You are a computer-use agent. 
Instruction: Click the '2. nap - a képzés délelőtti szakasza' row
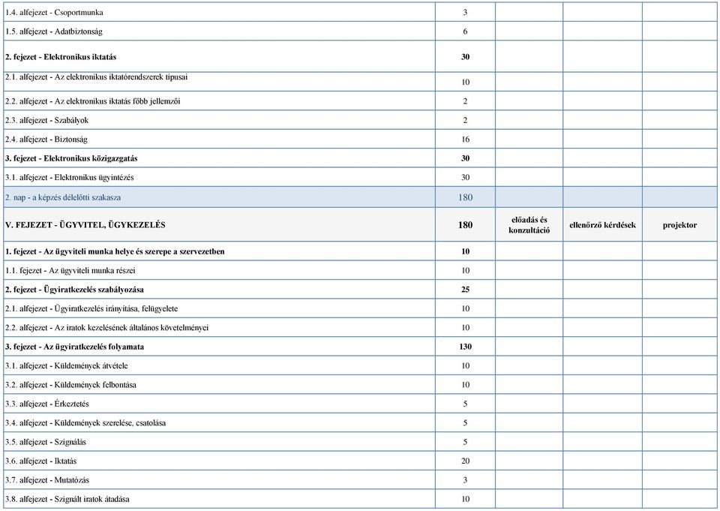tap(360, 197)
